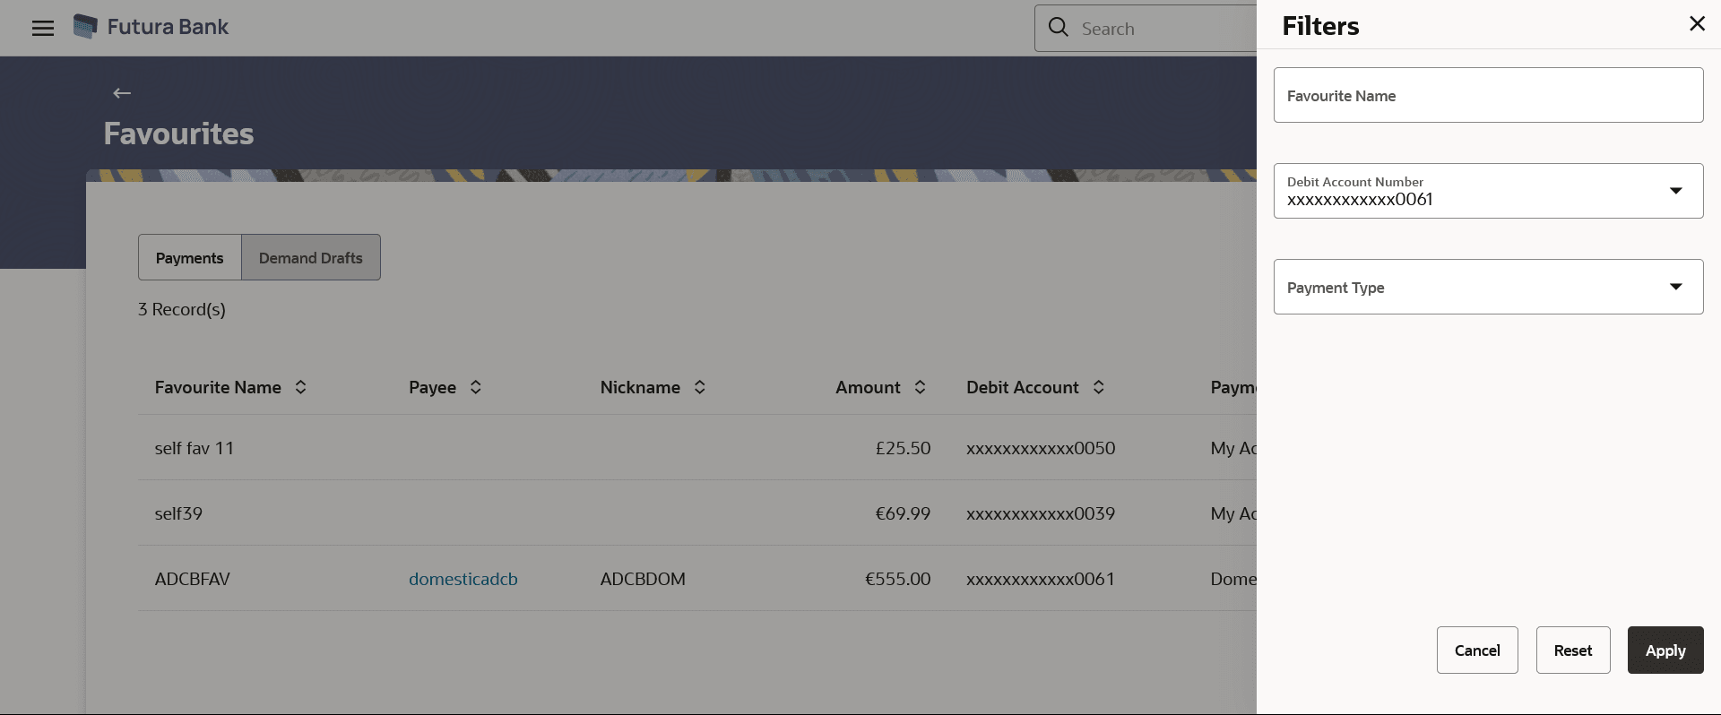1721x715 pixels.
Task: Open the hamburger navigation menu
Action: 43,28
